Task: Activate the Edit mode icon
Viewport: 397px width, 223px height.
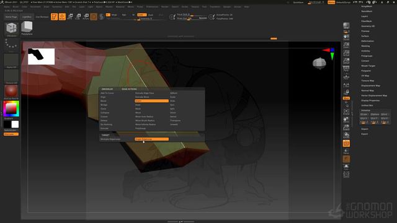Action: [x=54, y=17]
